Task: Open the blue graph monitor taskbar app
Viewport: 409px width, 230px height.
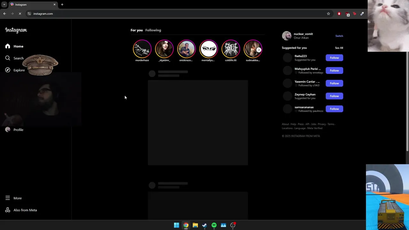Action: pos(223,225)
